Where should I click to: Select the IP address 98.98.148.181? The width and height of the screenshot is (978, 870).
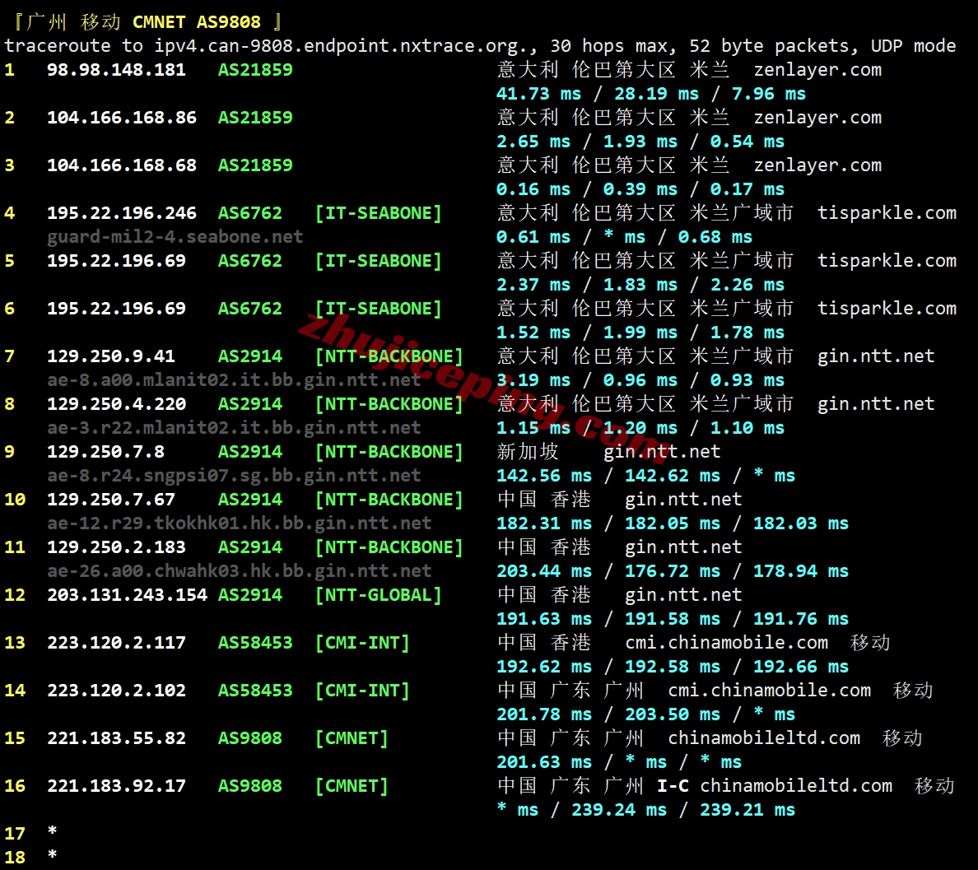coord(117,70)
